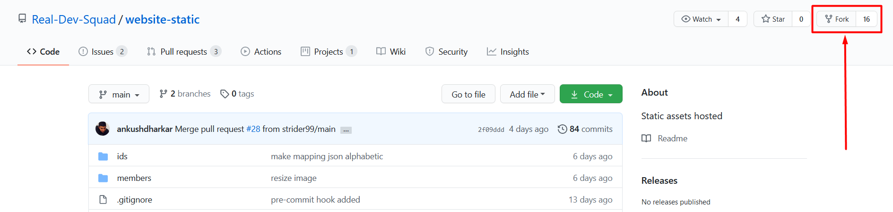Open the ids folder

pyautogui.click(x=122, y=156)
